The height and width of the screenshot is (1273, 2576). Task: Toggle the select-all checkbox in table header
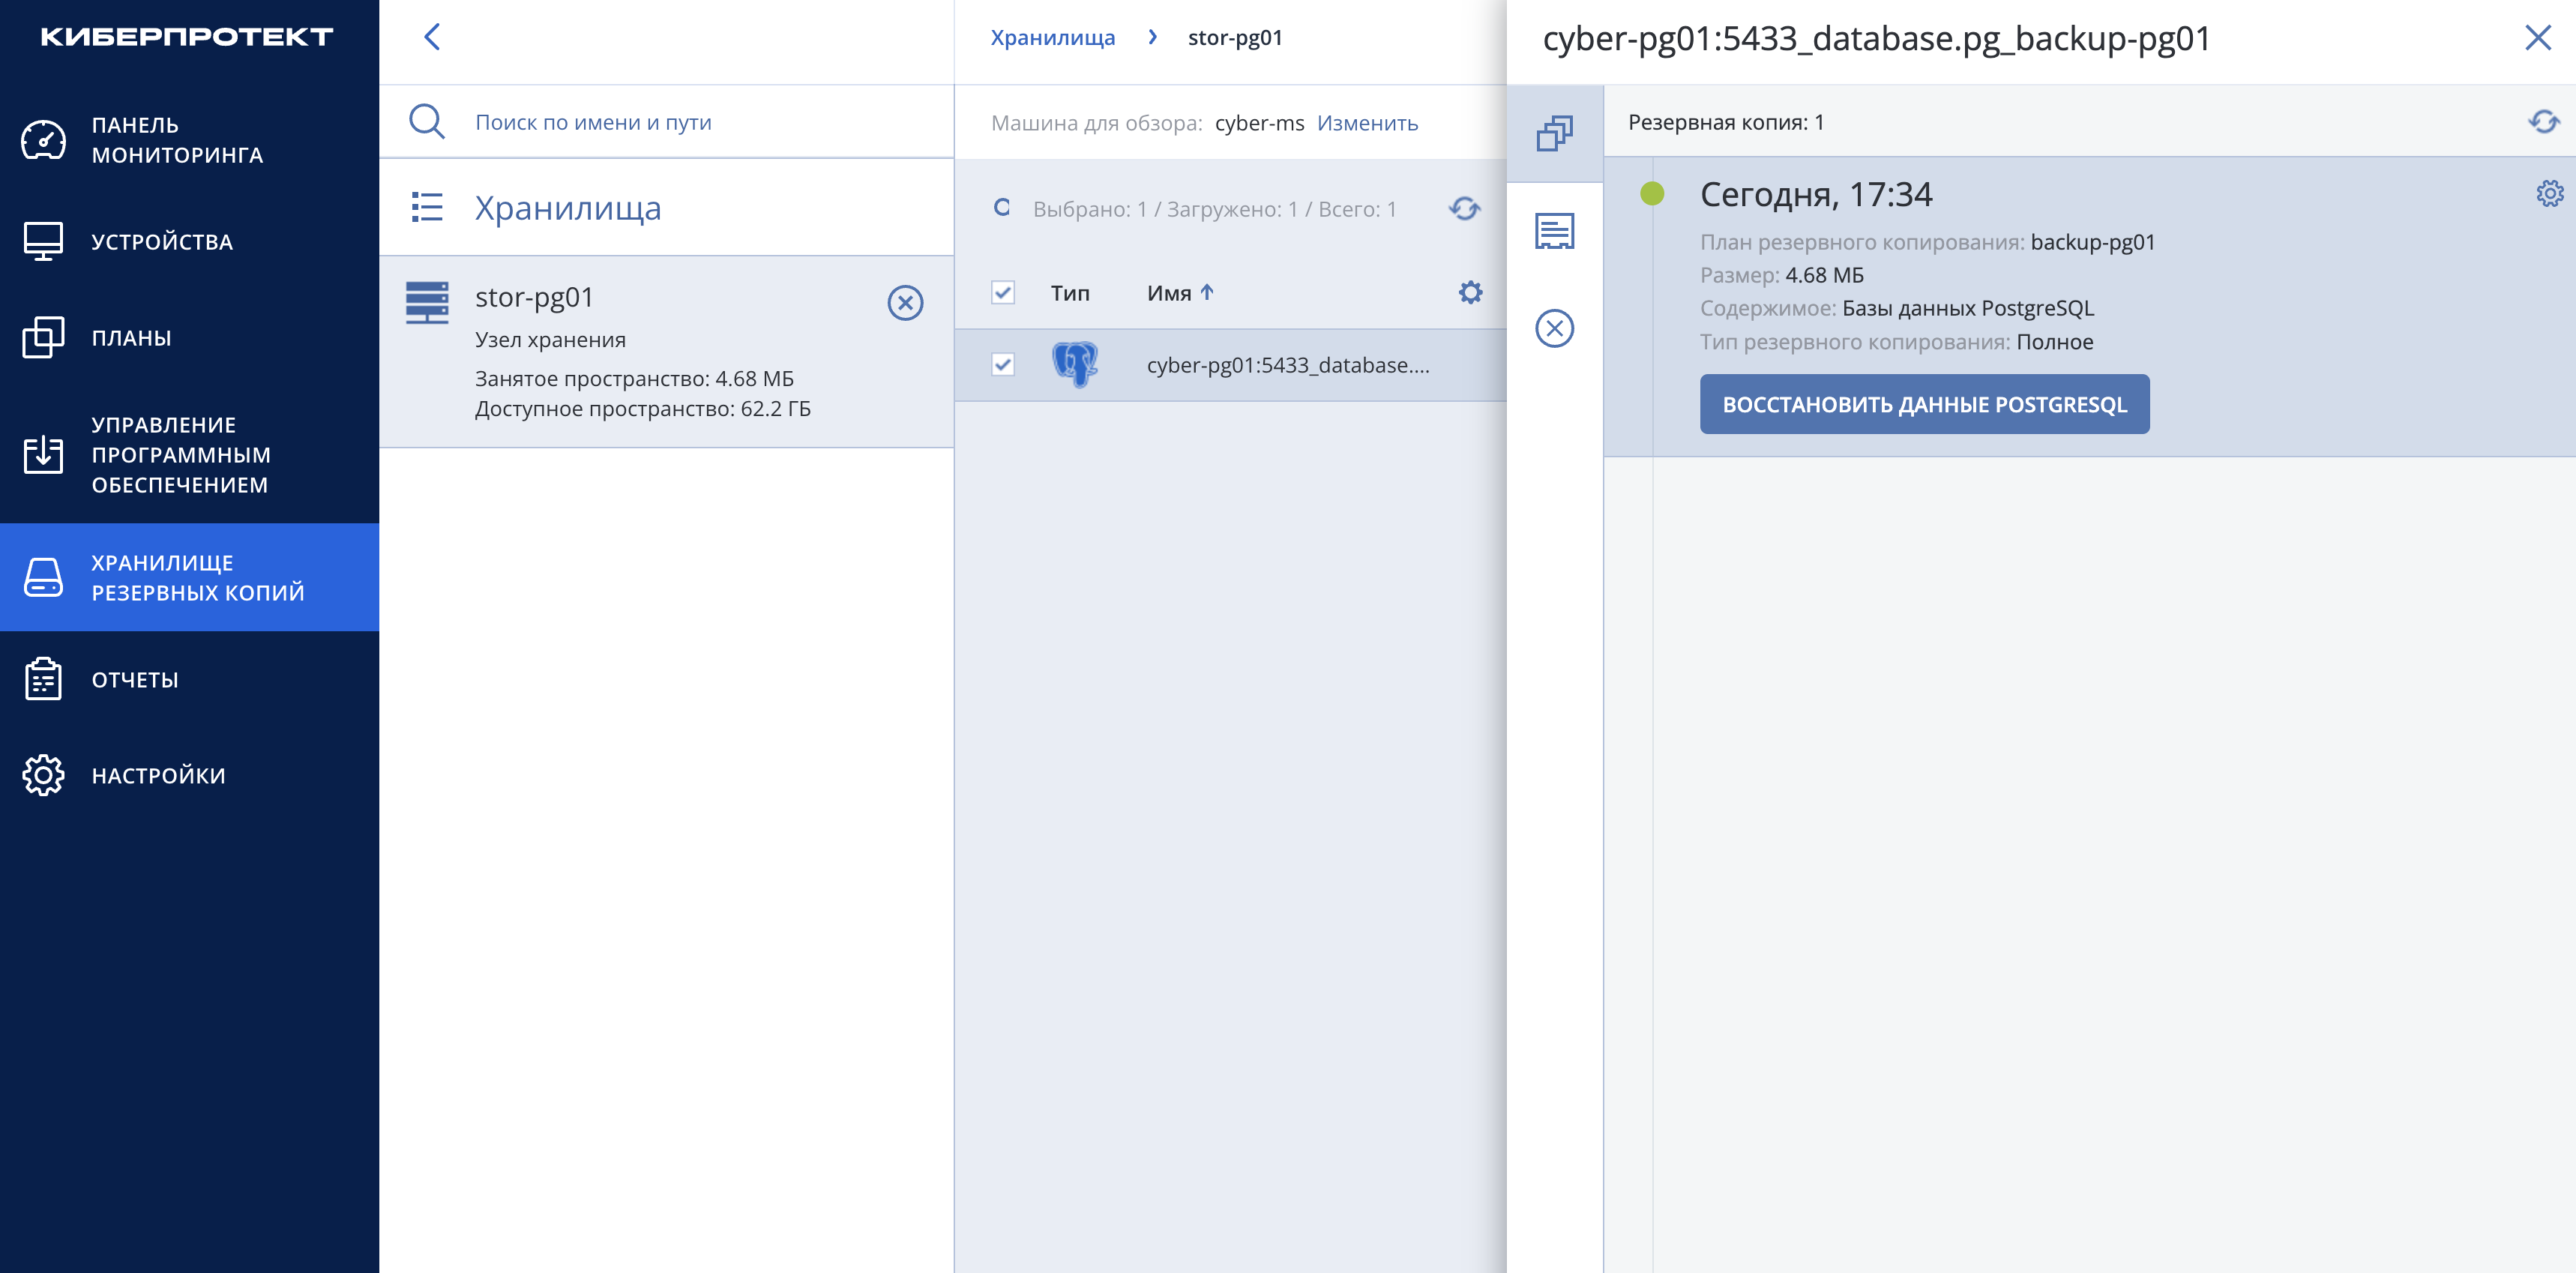point(1003,292)
